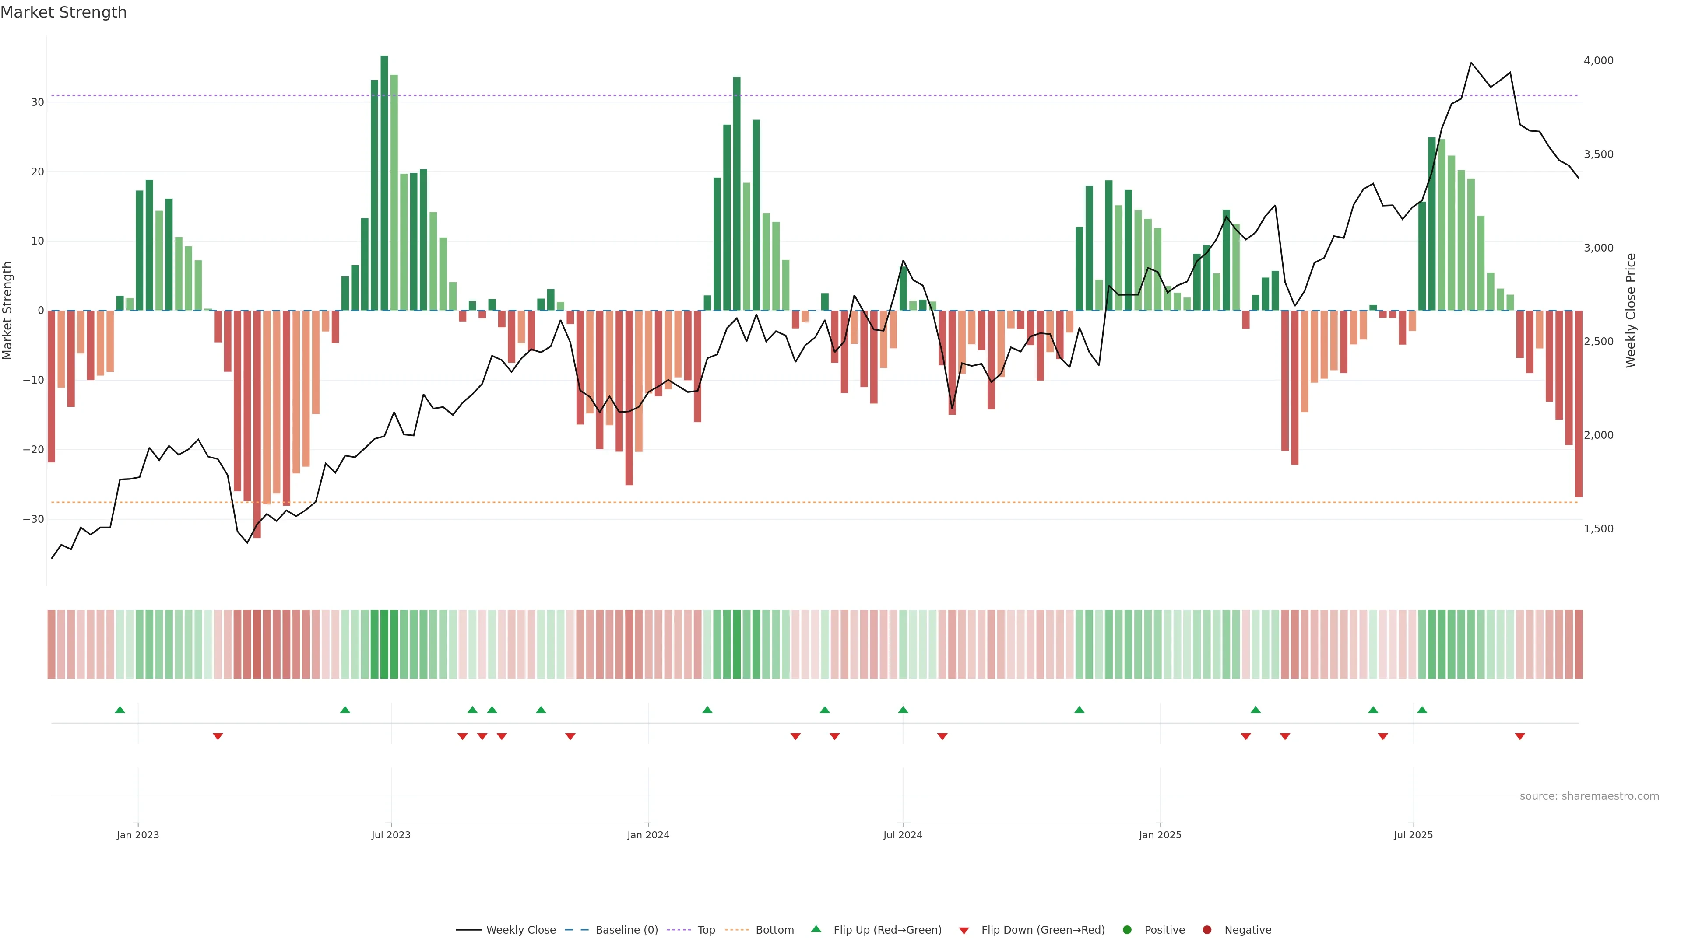This screenshot has width=1681, height=945.
Task: Click the 4,000 price axis tick label
Action: coord(1598,61)
